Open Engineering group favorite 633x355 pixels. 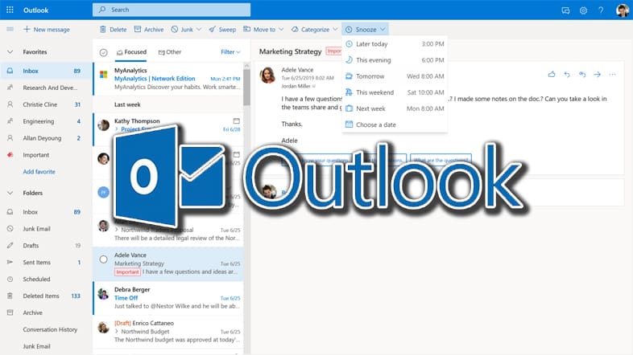coord(45,121)
